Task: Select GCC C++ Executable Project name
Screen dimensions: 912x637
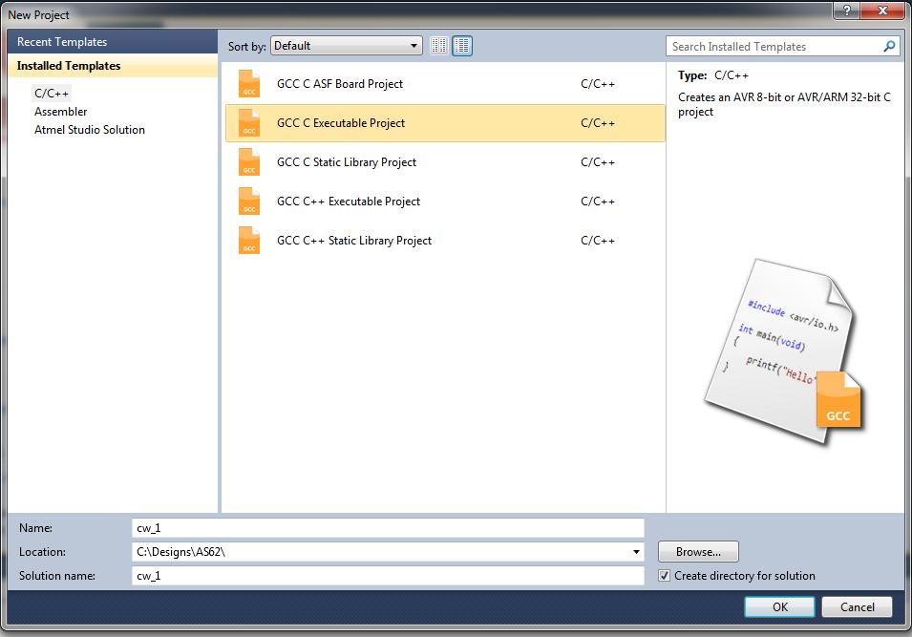Action: click(349, 202)
